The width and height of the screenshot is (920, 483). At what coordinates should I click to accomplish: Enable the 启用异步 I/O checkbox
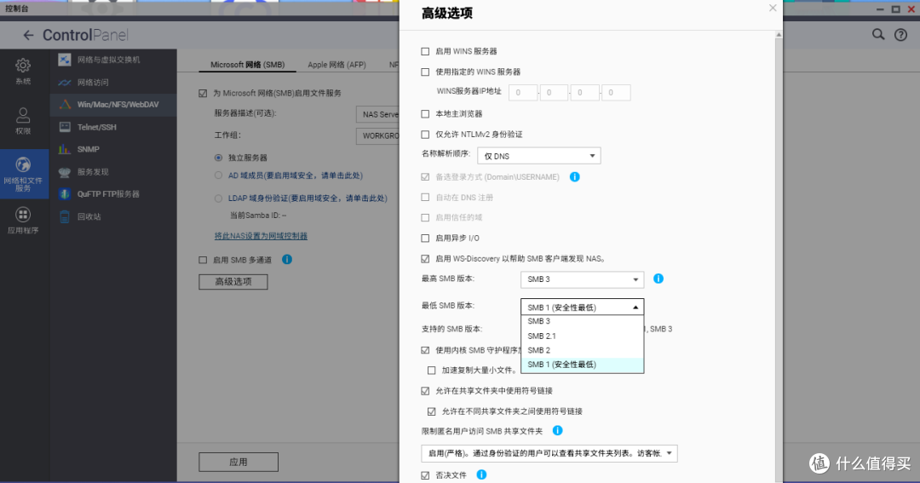[425, 239]
